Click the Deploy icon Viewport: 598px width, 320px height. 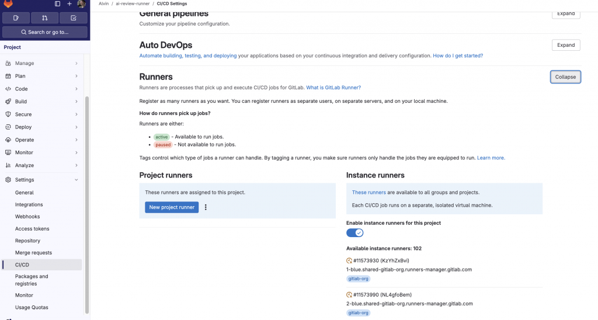[x=8, y=127]
